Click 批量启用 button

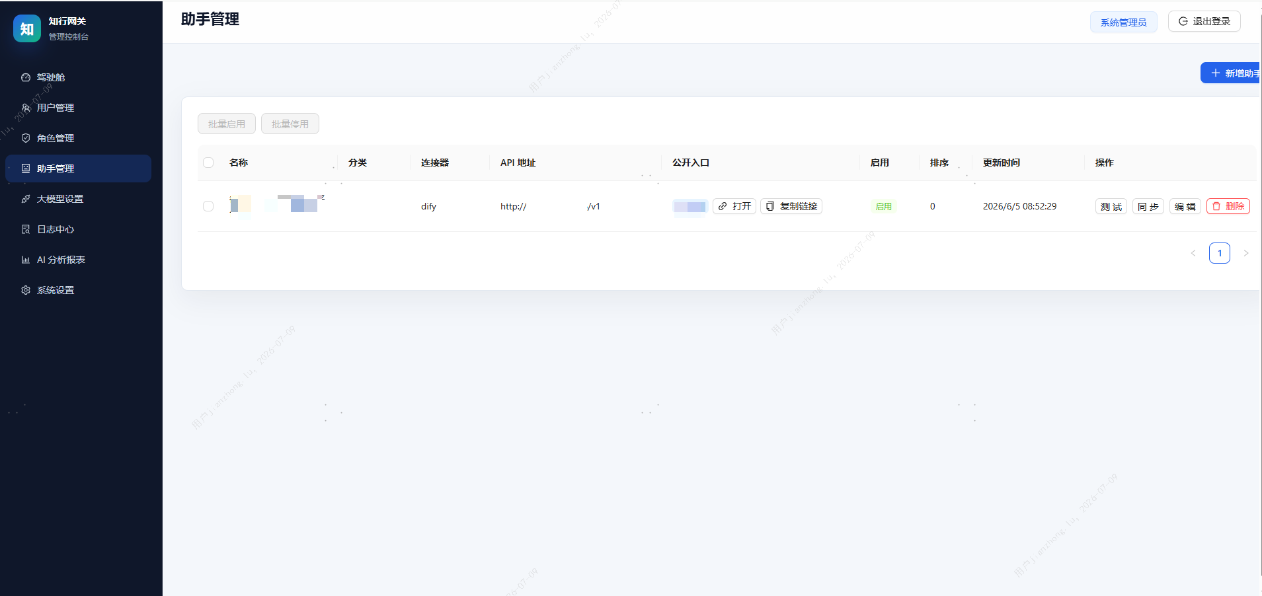point(227,124)
